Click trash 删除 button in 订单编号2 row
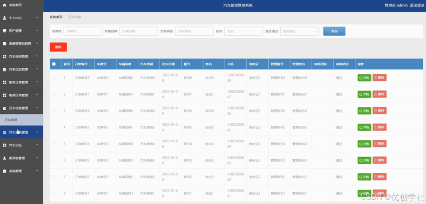Viewport: 426px width, 204px height. point(379,177)
